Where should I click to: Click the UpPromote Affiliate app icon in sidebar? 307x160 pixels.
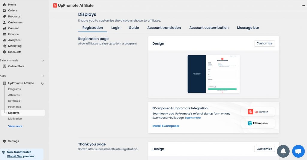pyautogui.click(x=4, y=83)
